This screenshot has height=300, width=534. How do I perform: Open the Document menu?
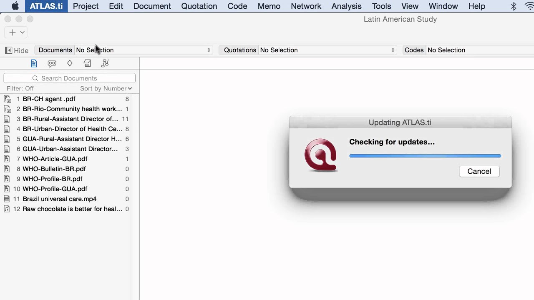point(152,6)
